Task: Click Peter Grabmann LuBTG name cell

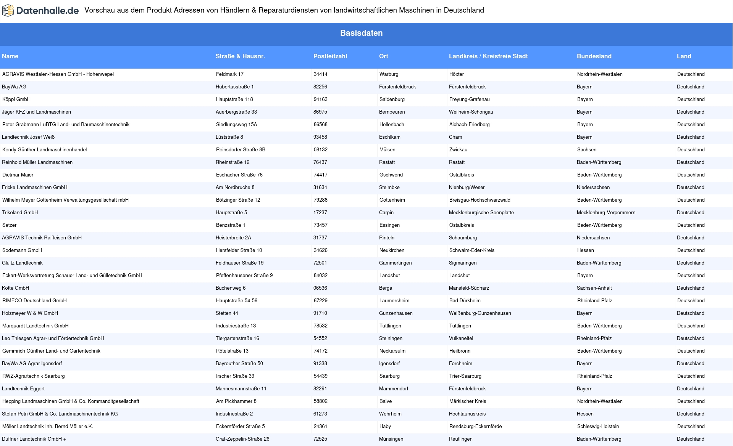Action: click(66, 125)
